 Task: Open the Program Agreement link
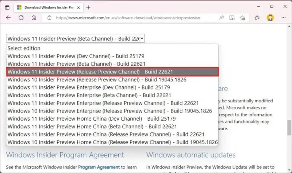coord(99,167)
